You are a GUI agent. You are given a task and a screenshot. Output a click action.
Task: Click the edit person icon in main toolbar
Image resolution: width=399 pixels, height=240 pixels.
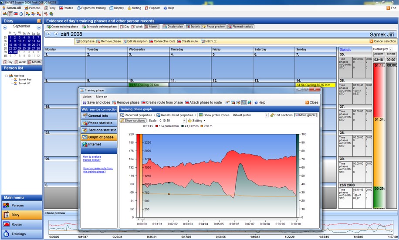tap(34, 14)
